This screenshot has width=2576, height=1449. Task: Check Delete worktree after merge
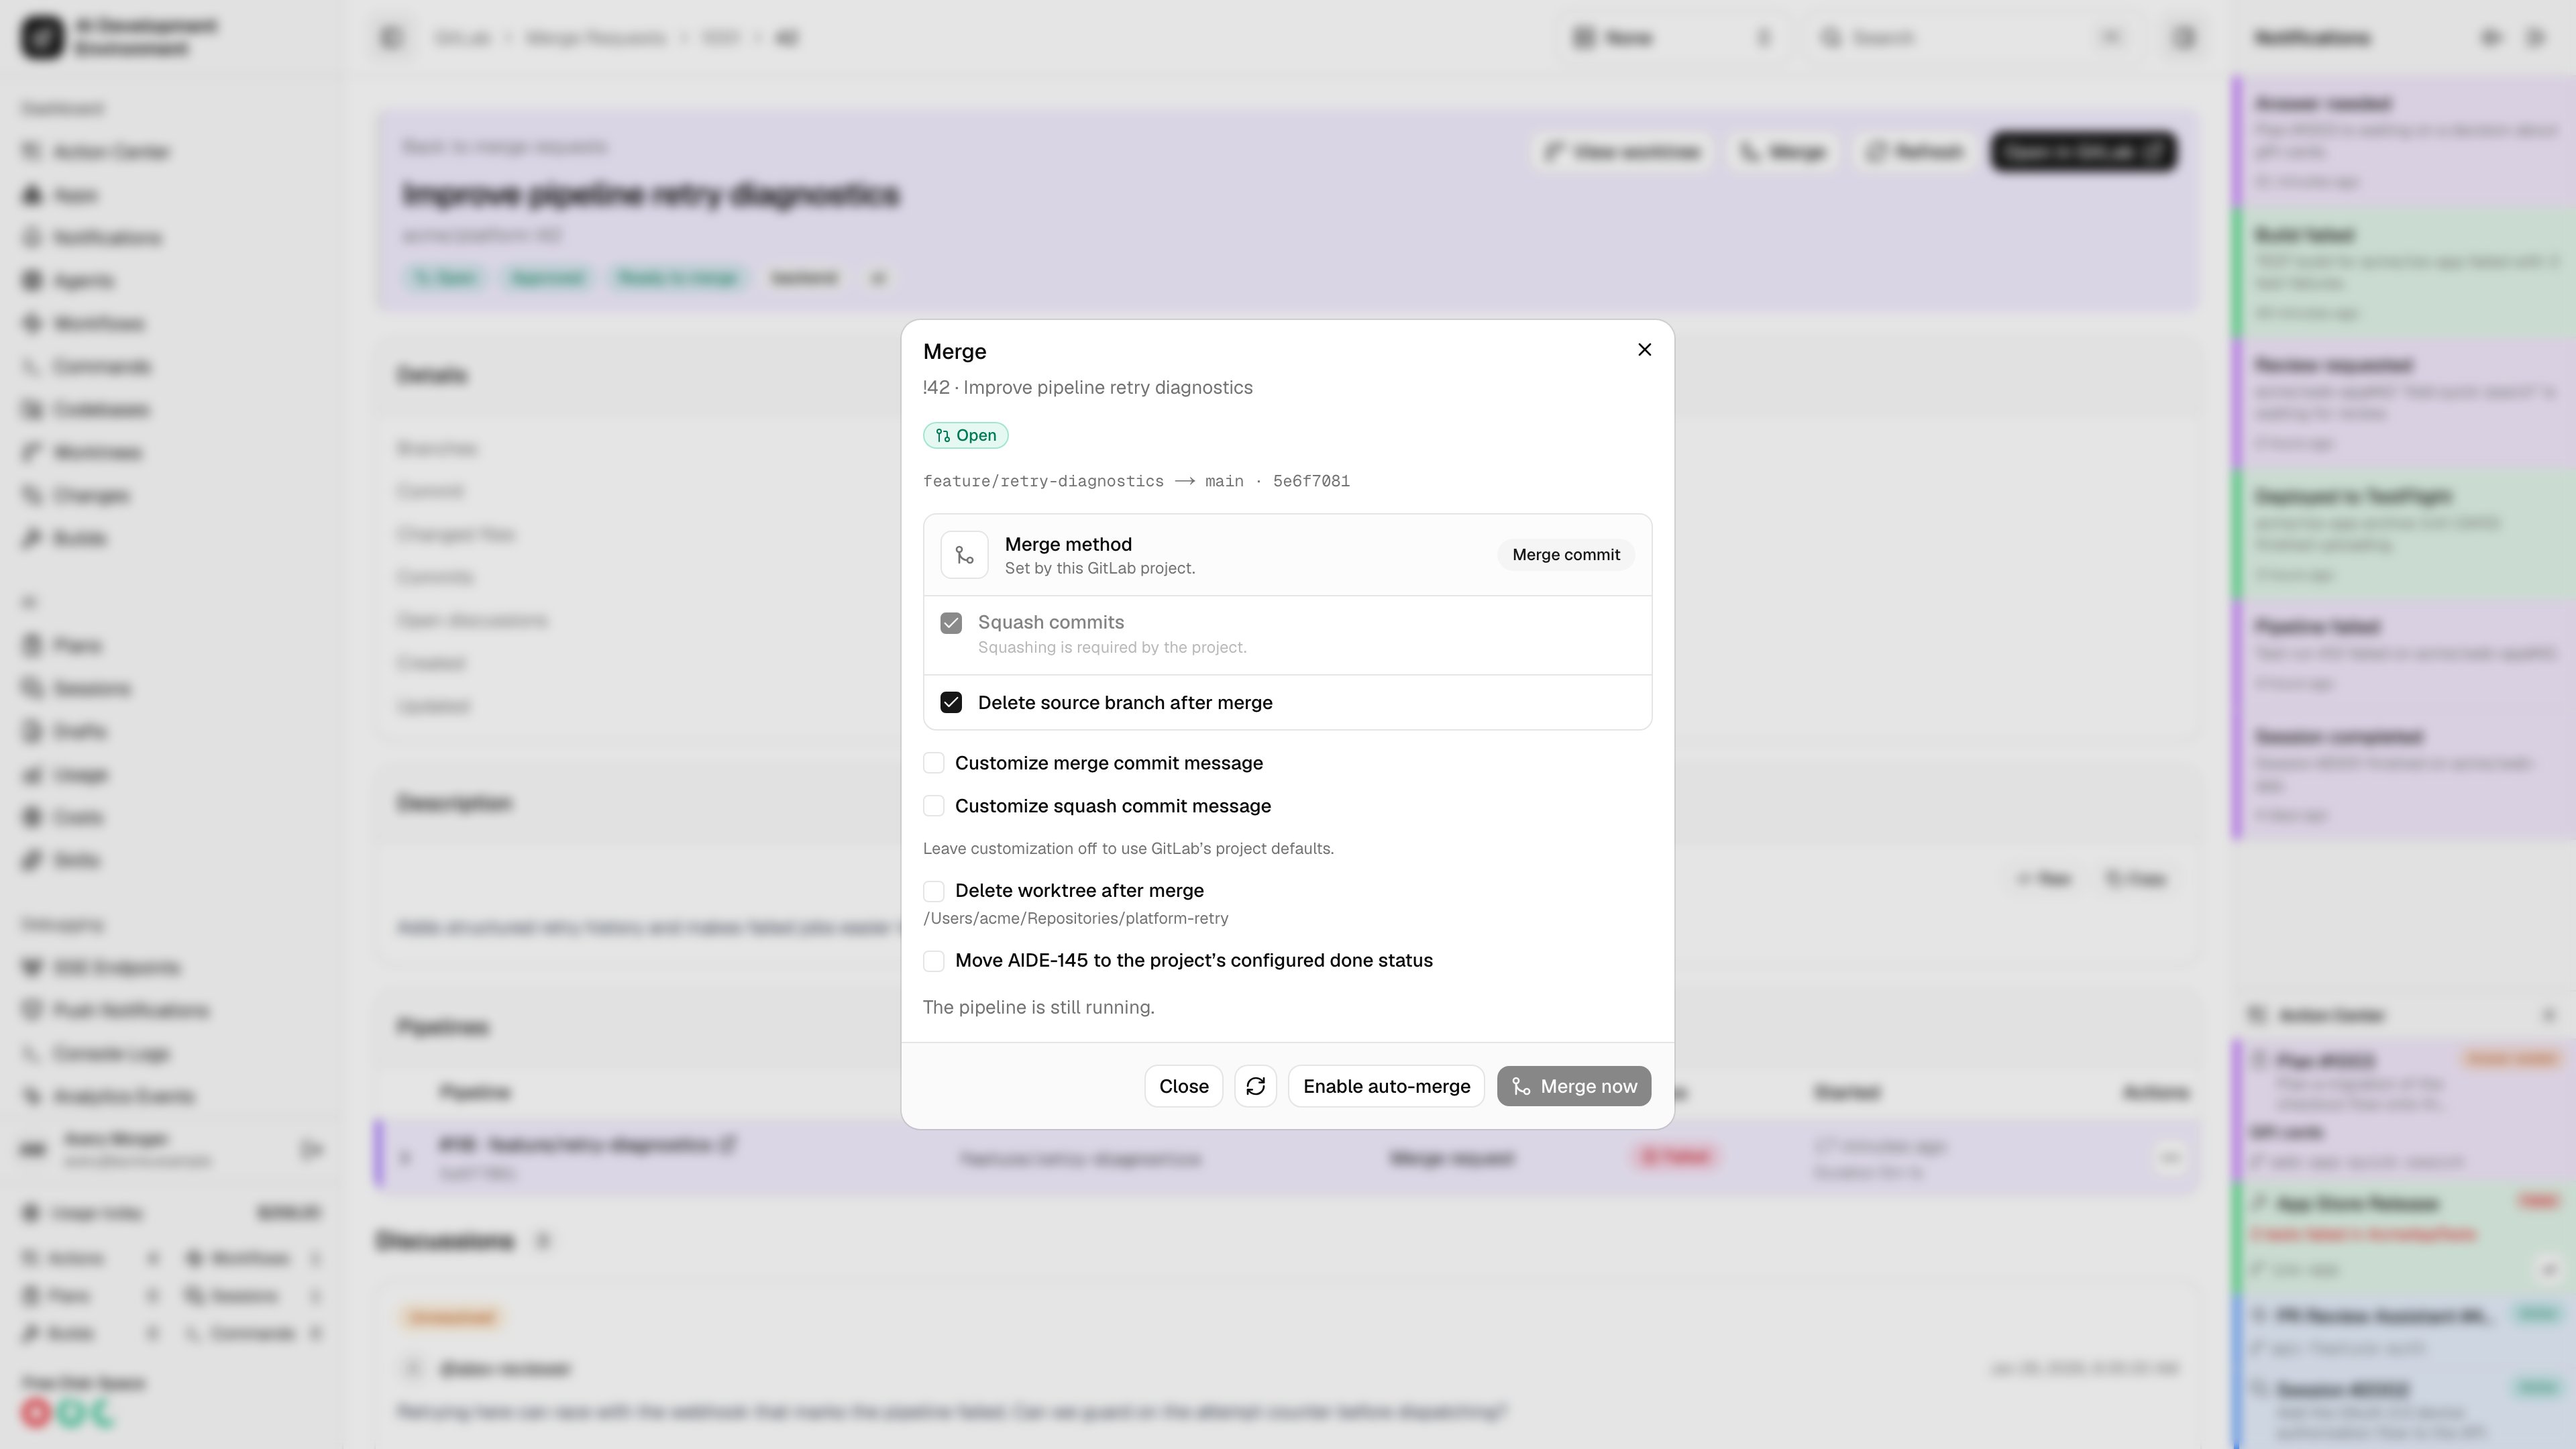click(x=934, y=891)
